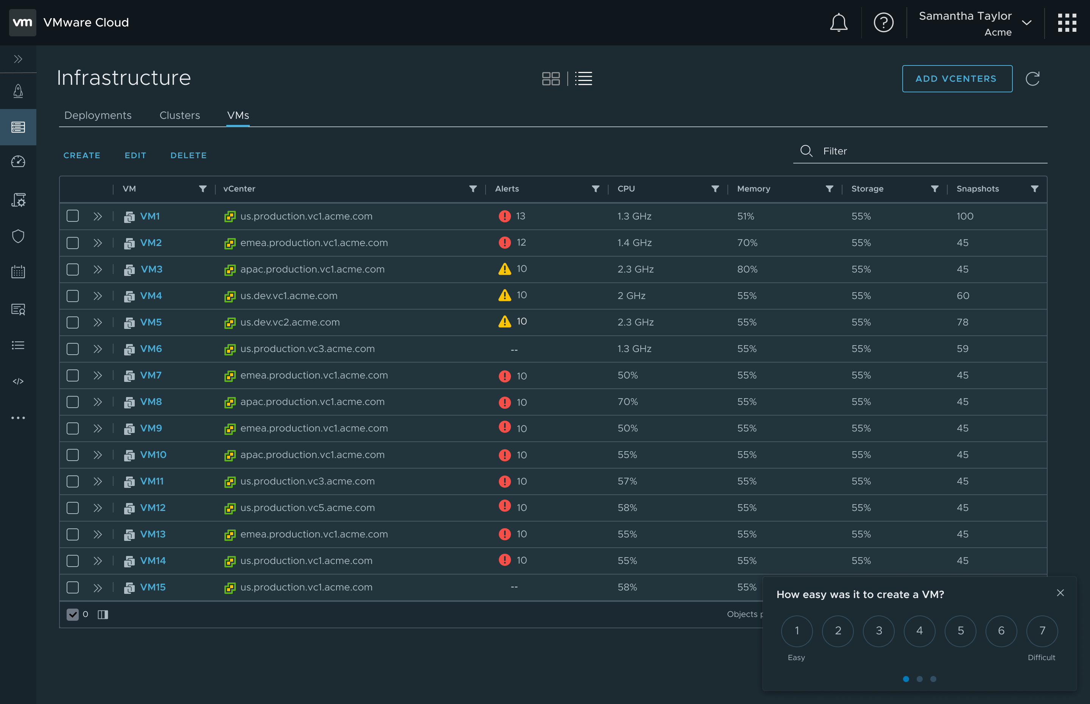Select the VM8 row checkbox
The height and width of the screenshot is (704, 1090).
[x=73, y=401]
